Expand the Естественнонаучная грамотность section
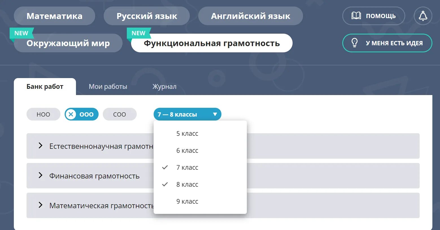This screenshot has height=230, width=440. click(40, 146)
